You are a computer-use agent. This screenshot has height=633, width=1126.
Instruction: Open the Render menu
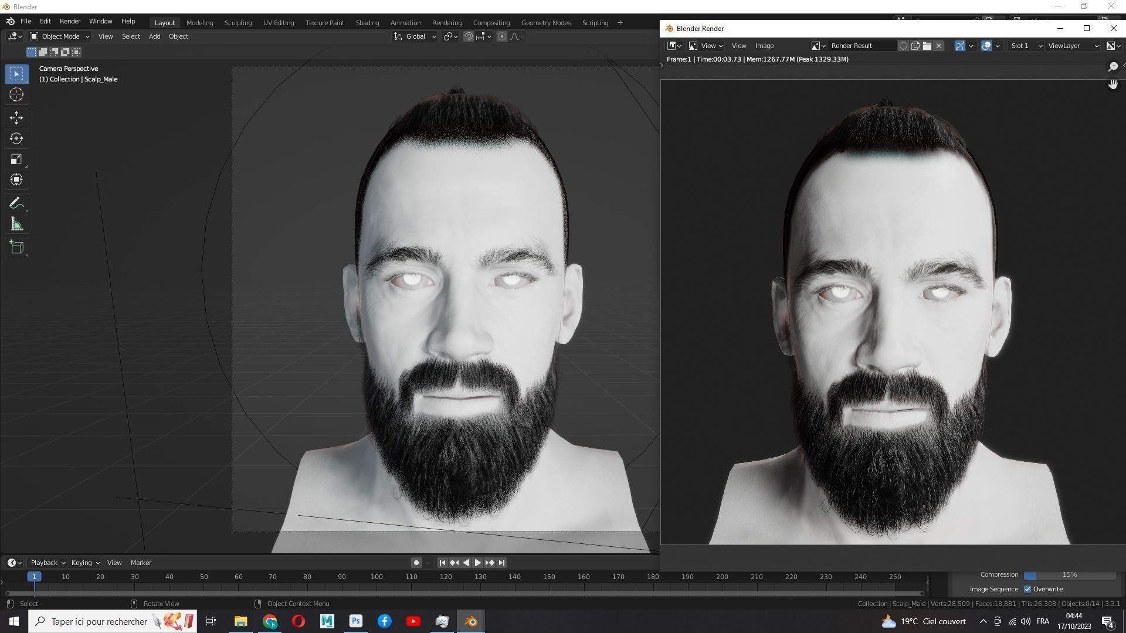(x=70, y=21)
